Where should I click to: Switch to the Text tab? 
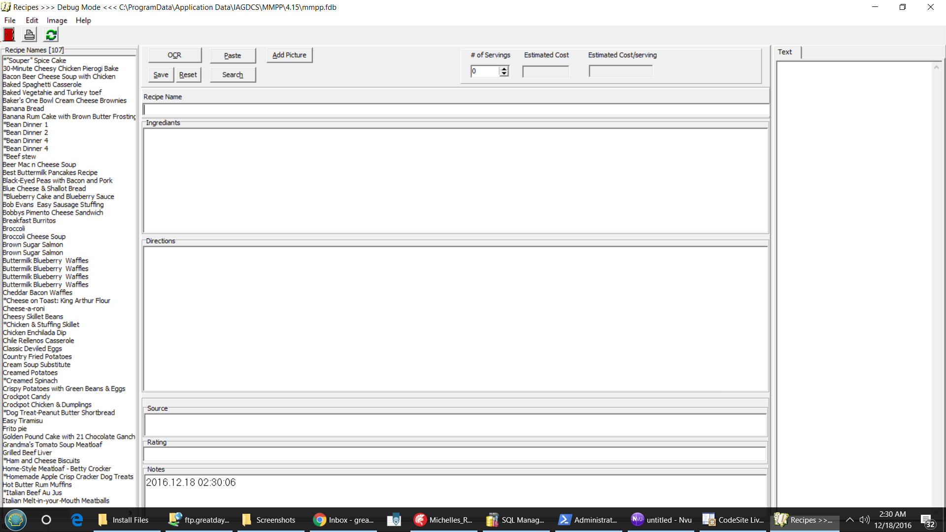coord(785,52)
